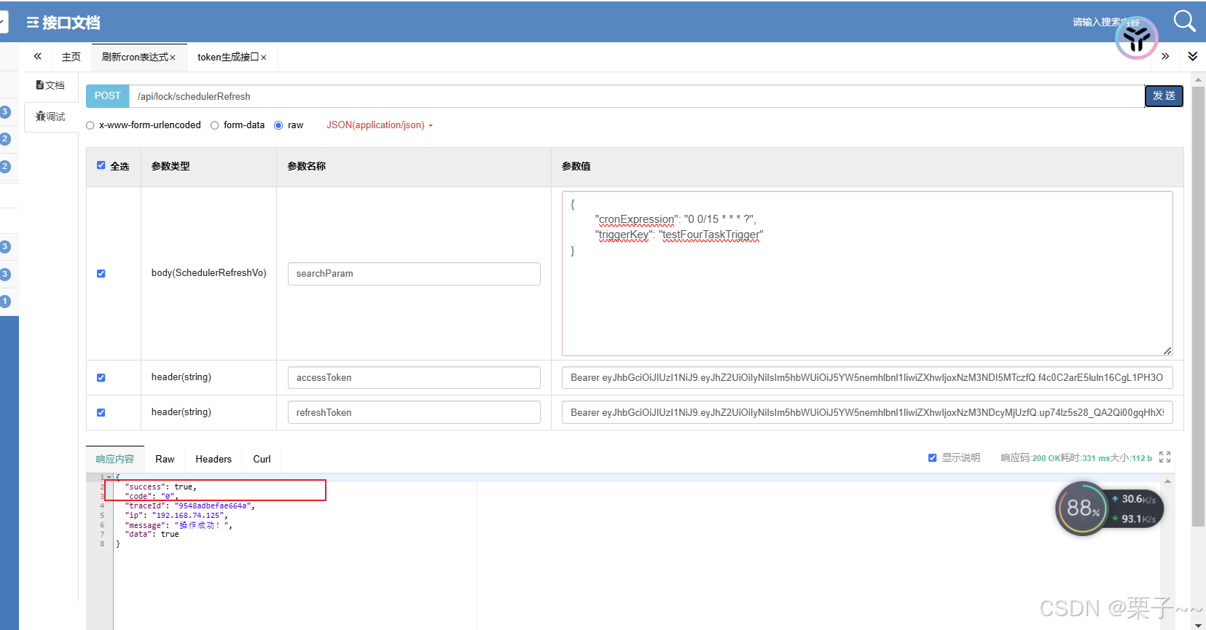Click the searchParam name field

point(414,274)
